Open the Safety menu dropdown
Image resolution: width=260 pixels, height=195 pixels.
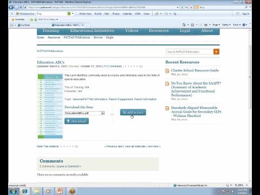[x=226, y=25]
